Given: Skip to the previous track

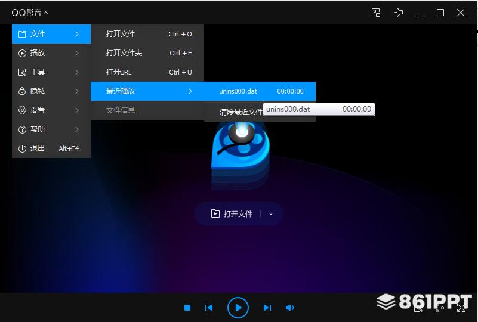Looking at the screenshot, I should 209,308.
